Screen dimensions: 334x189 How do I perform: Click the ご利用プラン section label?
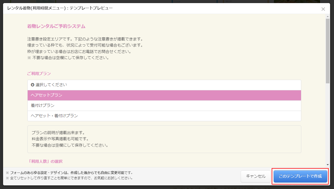pyautogui.click(x=39, y=74)
